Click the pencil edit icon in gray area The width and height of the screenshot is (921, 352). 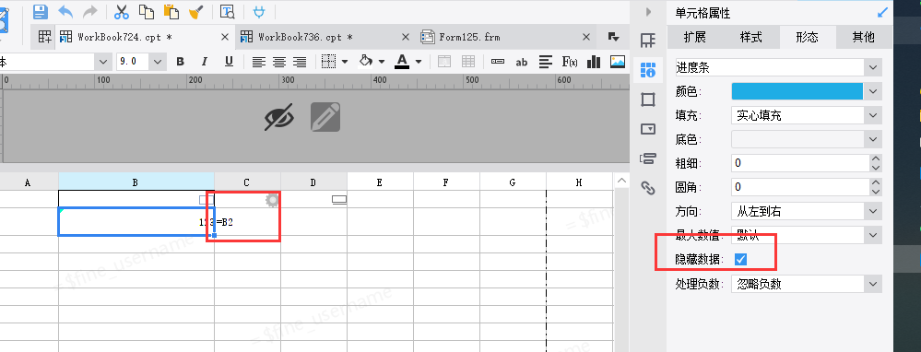click(x=325, y=117)
